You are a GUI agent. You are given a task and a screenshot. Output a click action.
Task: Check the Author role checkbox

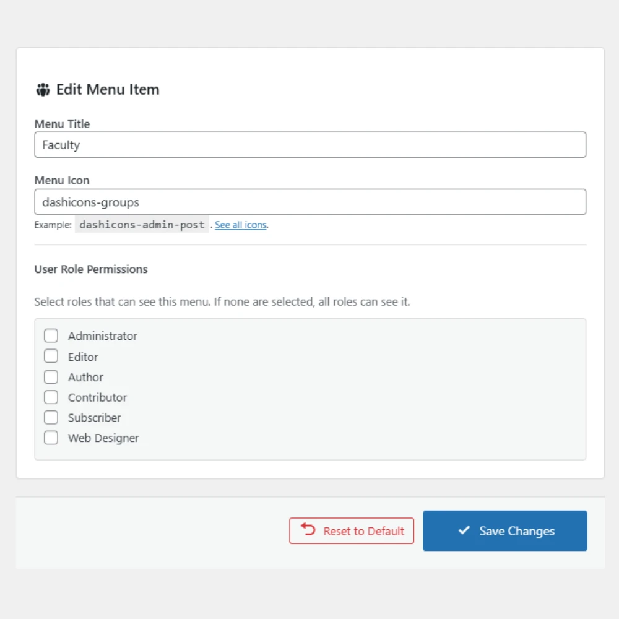pos(51,377)
